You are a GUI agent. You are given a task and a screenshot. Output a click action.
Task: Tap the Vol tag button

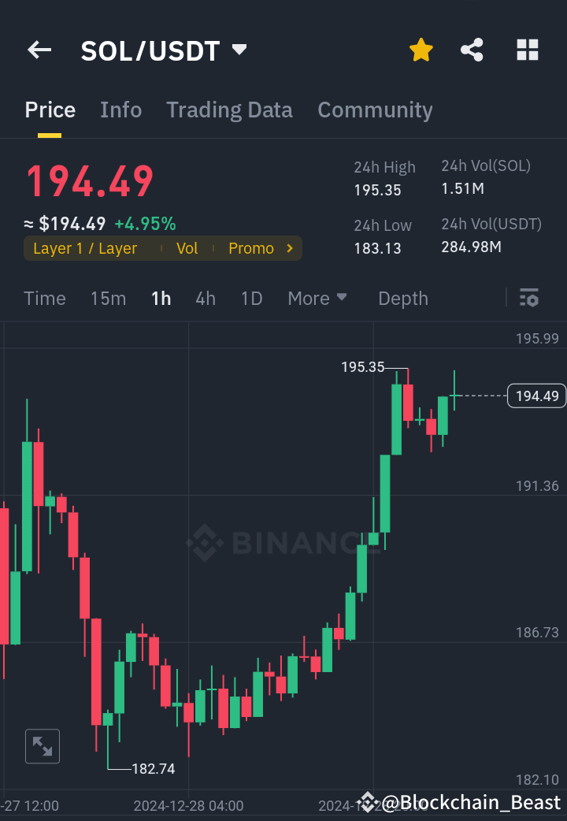click(x=187, y=247)
